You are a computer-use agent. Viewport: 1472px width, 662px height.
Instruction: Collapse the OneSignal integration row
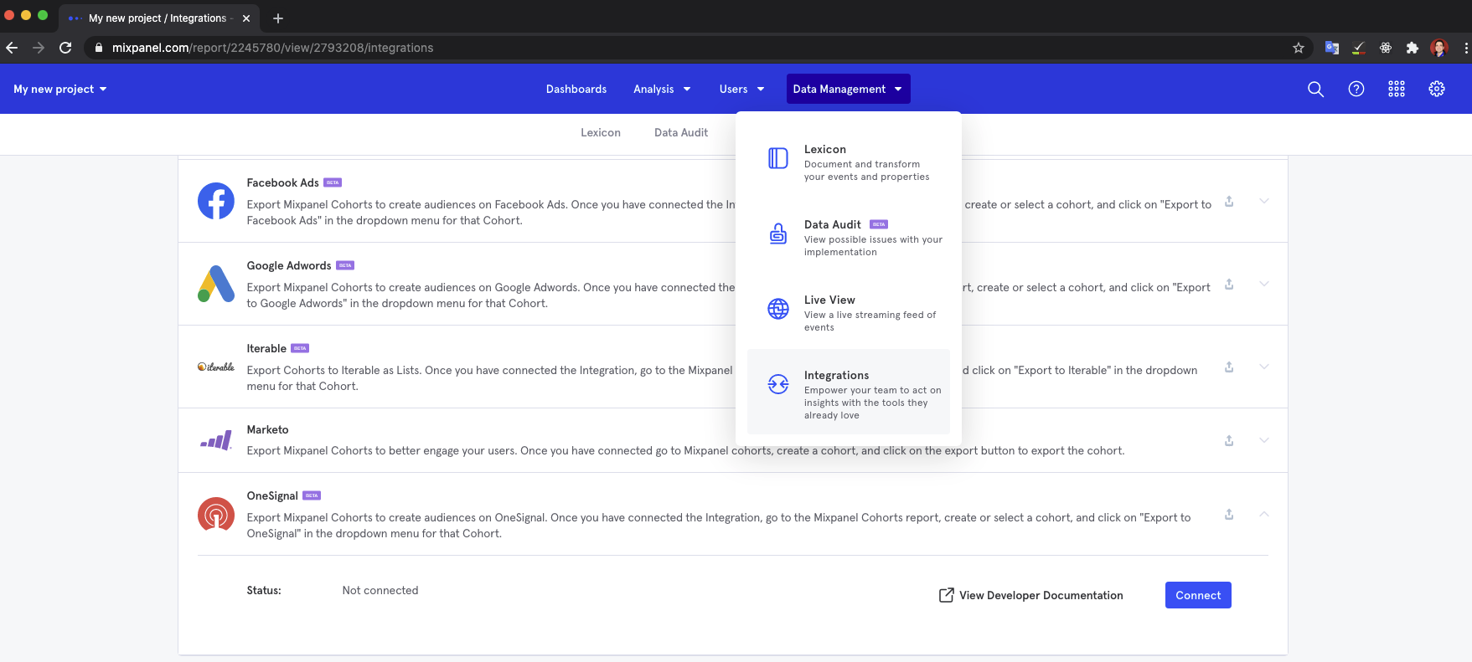1264,514
